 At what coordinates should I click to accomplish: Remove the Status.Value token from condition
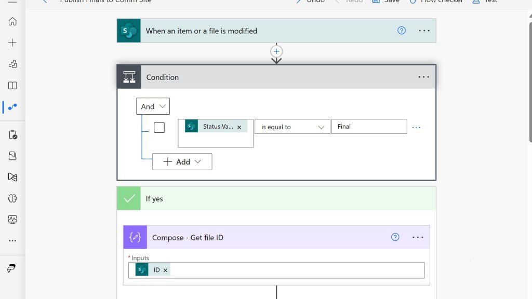click(x=239, y=127)
